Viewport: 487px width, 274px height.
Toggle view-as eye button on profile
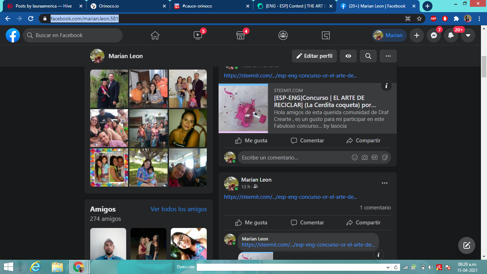point(348,56)
